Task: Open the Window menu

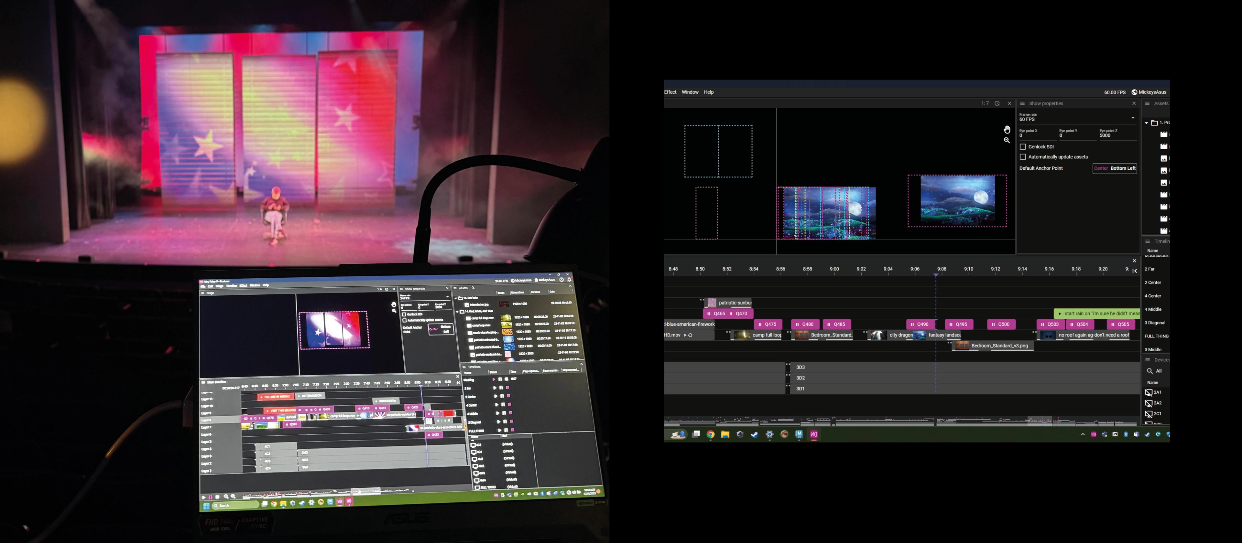Action: [x=690, y=92]
